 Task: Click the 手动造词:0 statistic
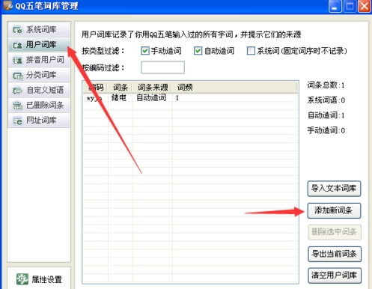click(x=326, y=130)
